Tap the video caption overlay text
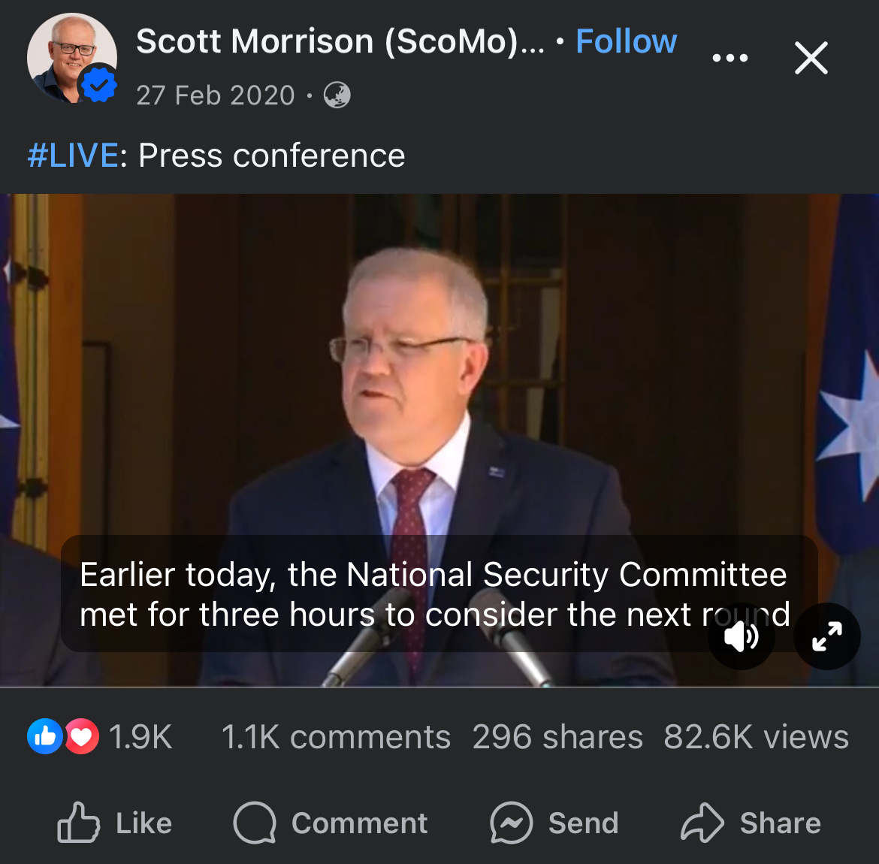Viewport: 879px width, 864px height. 435,594
